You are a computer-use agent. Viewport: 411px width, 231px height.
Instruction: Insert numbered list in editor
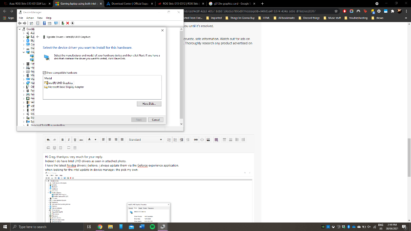[x=169, y=140]
